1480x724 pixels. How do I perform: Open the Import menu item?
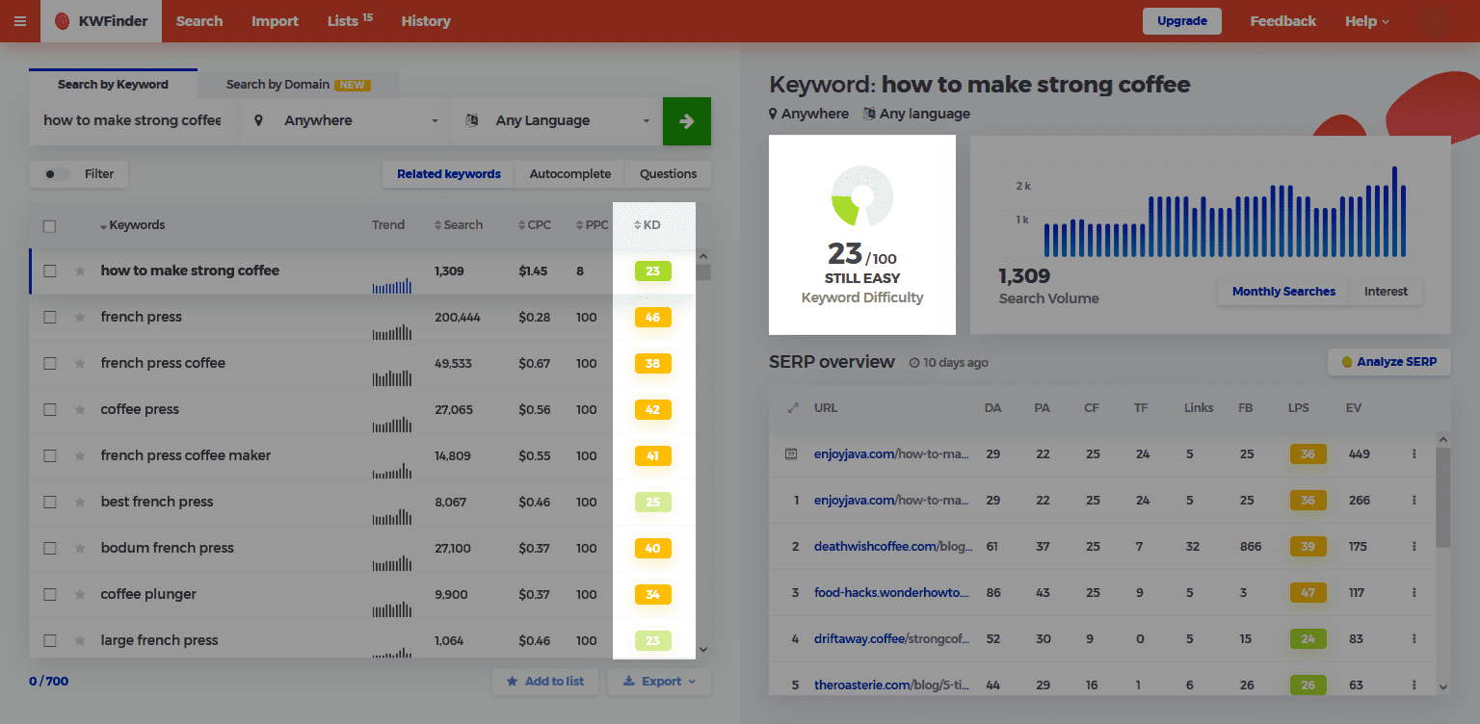pos(275,21)
